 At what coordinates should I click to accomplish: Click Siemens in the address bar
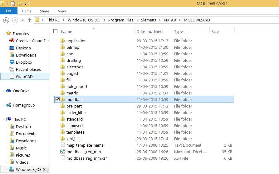pyautogui.click(x=149, y=20)
